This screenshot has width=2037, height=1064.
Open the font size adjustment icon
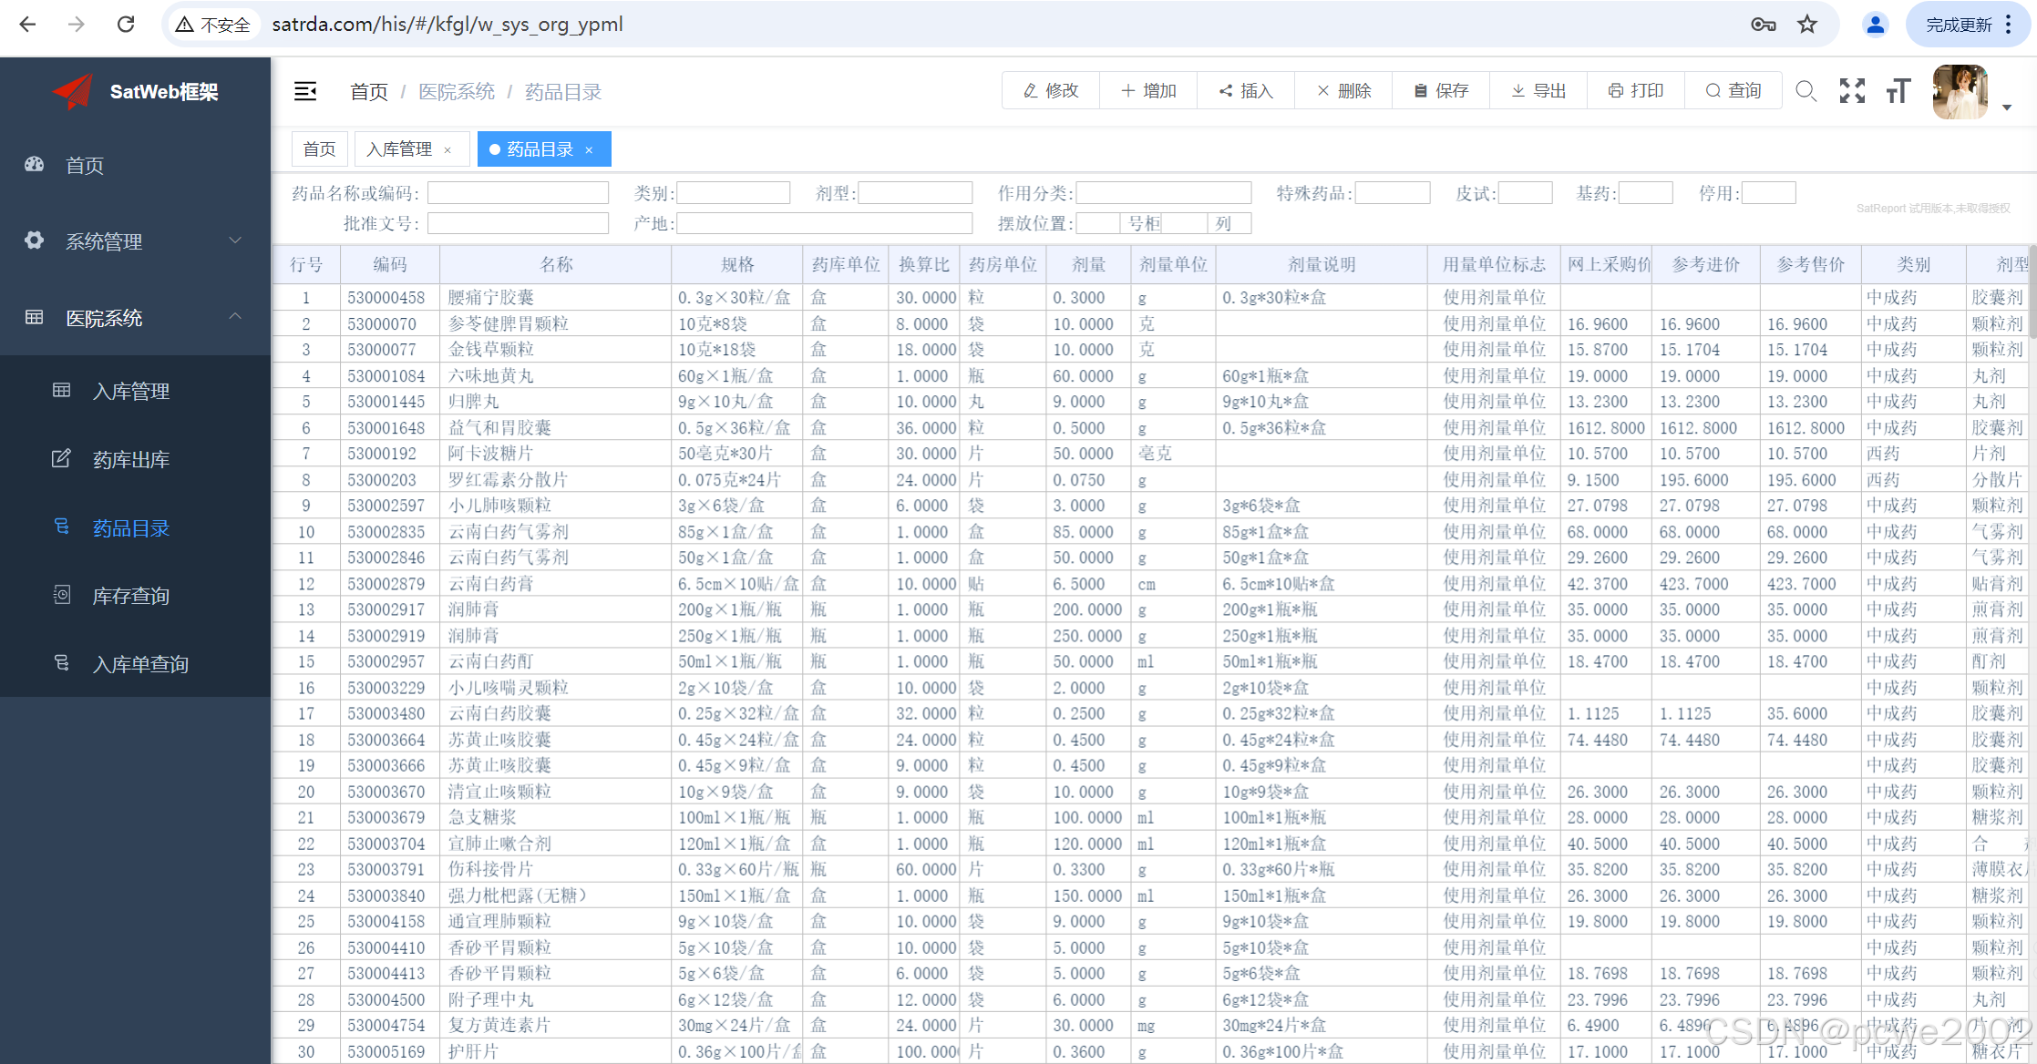[1898, 91]
